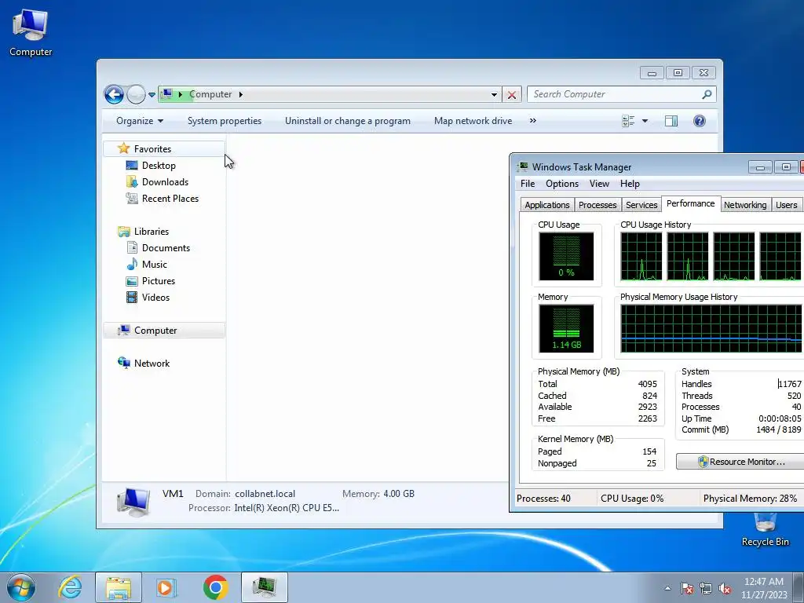The width and height of the screenshot is (804, 603).
Task: Open the Music library
Action: point(155,264)
